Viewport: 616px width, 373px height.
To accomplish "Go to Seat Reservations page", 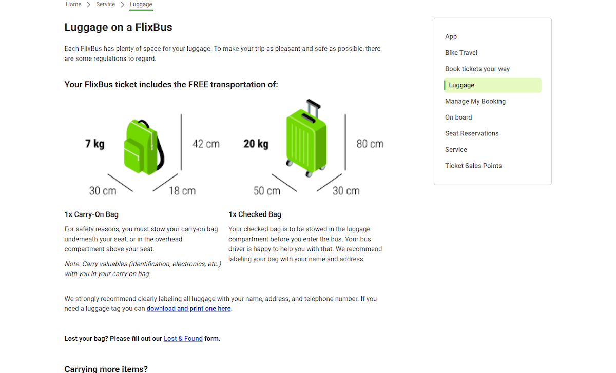I will tap(472, 133).
